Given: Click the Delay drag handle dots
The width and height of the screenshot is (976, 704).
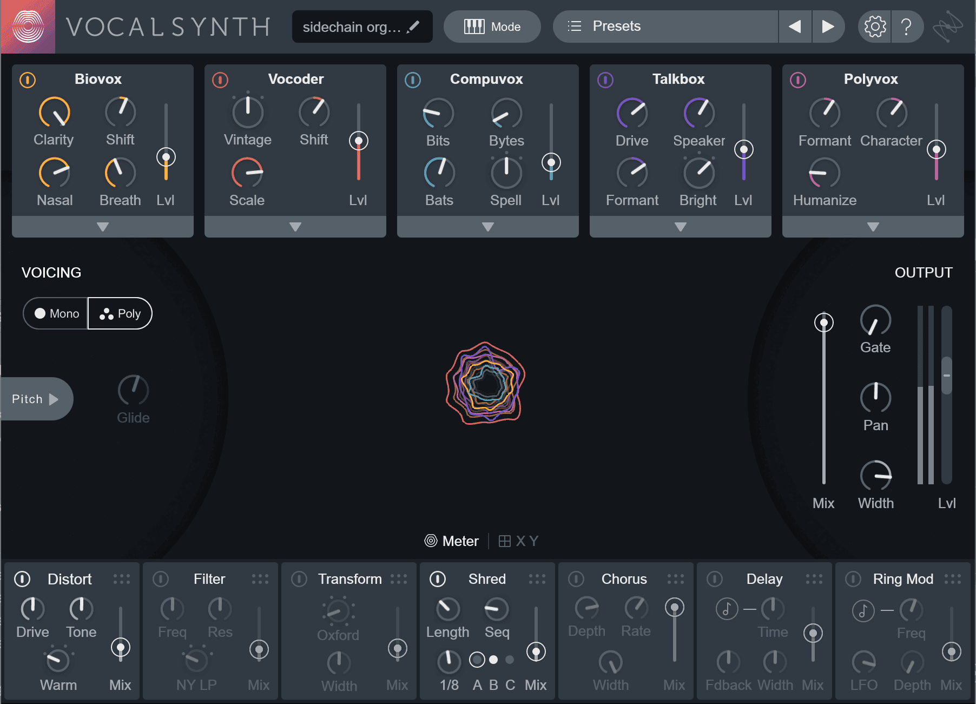Looking at the screenshot, I should click(814, 579).
